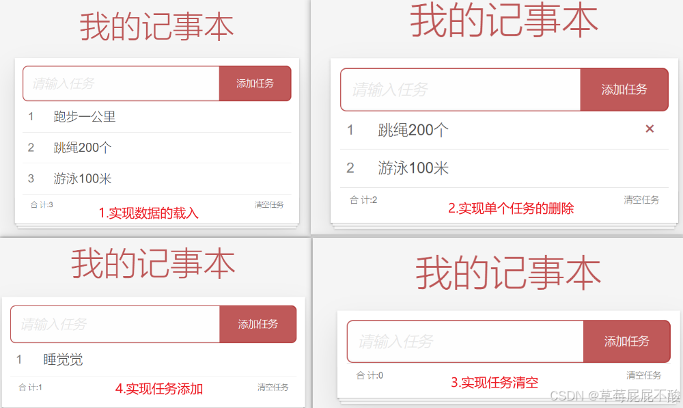Click the 合计:2 count label
683x408 pixels.
tap(363, 200)
